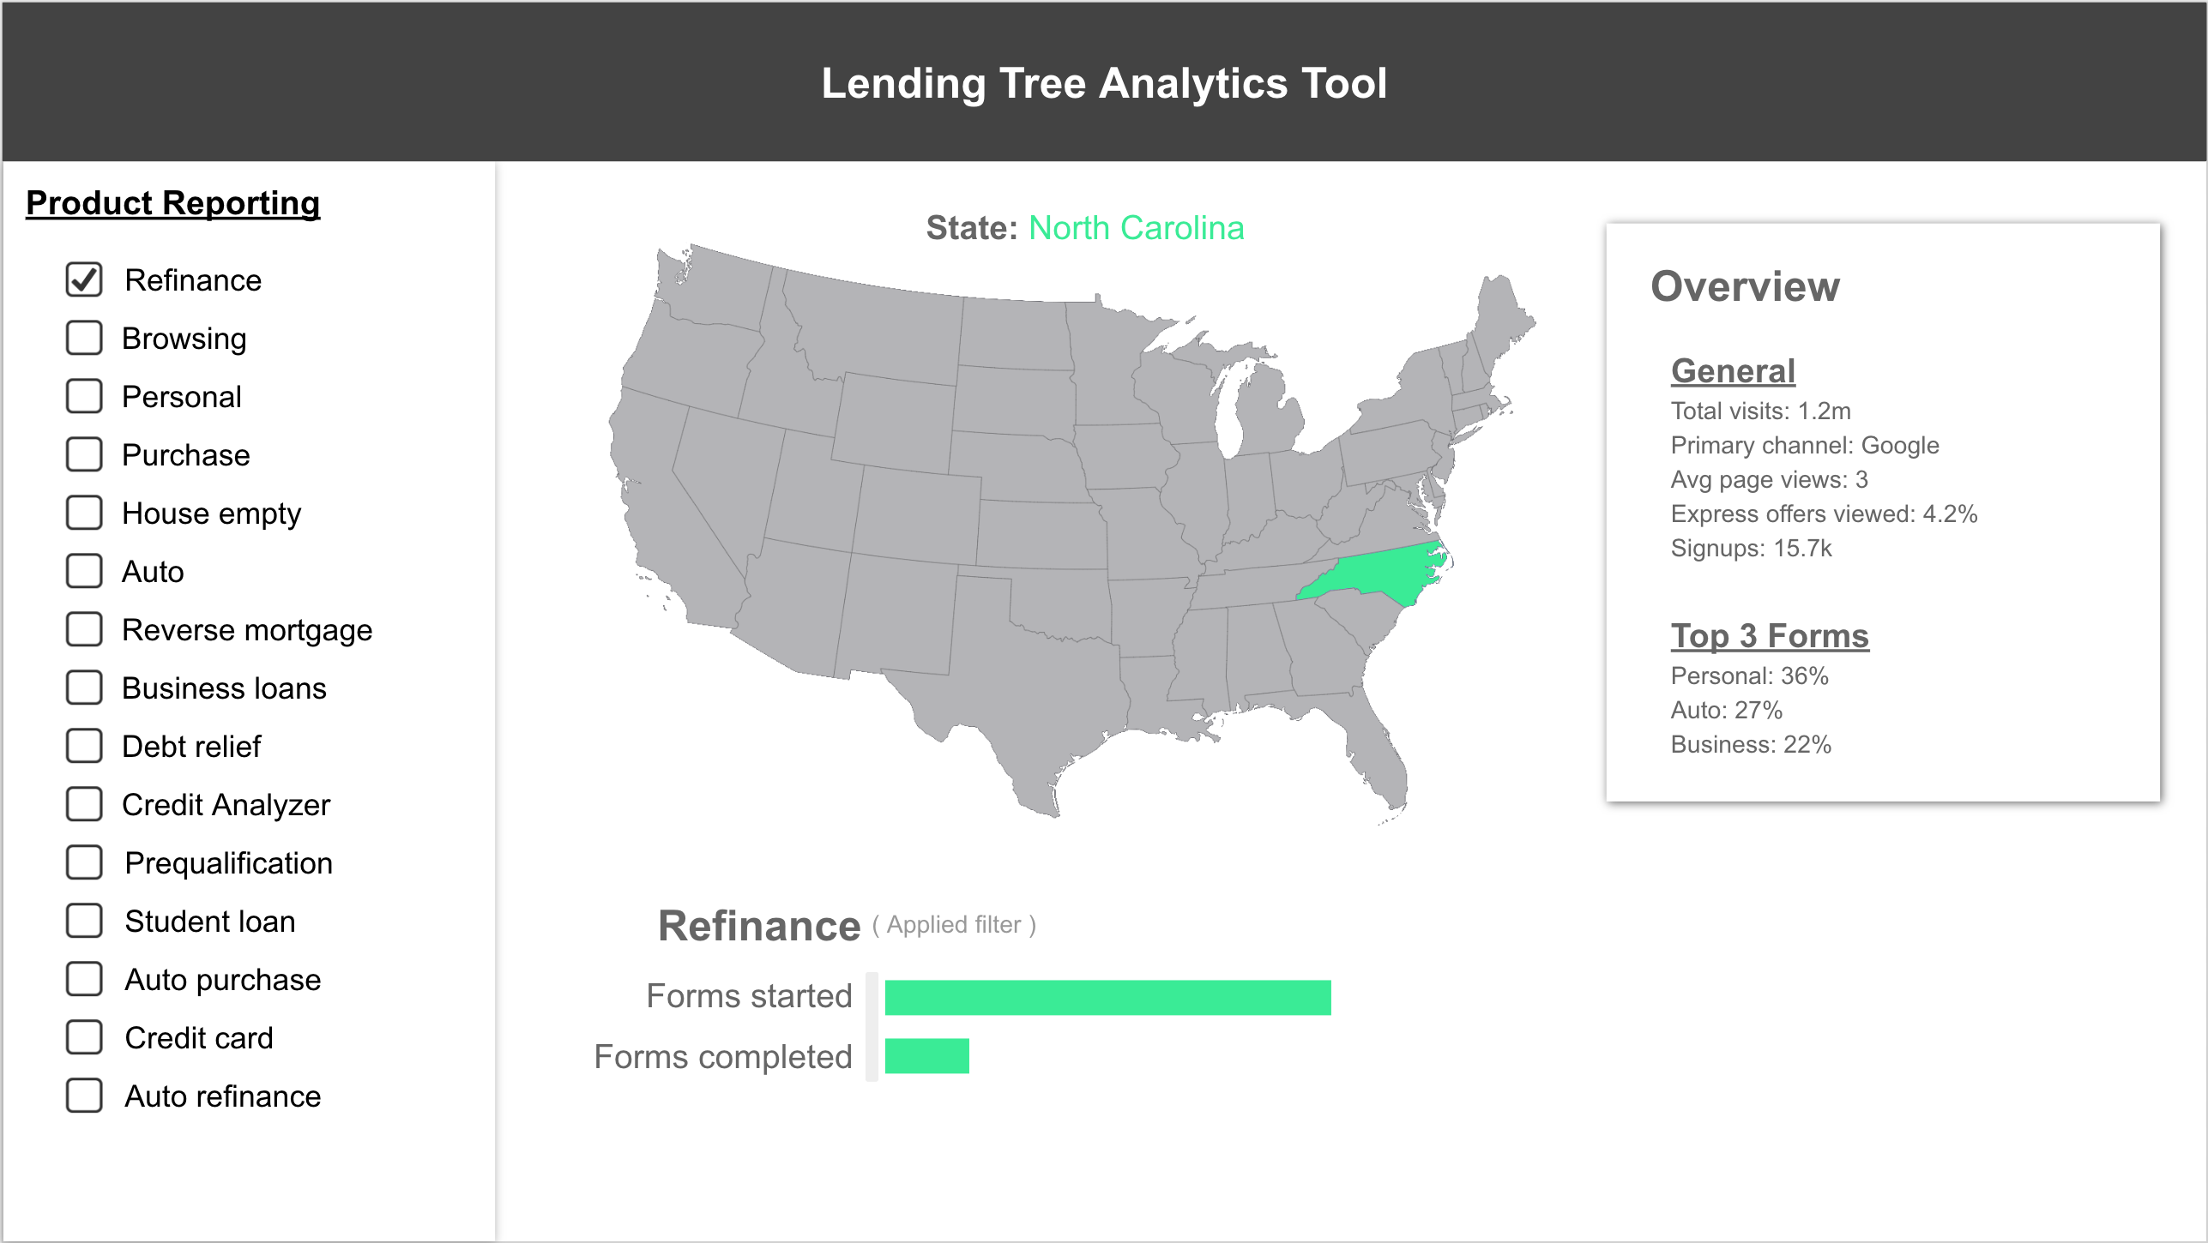
Task: Click 'Total visits: 1.2m' text
Action: [1760, 411]
